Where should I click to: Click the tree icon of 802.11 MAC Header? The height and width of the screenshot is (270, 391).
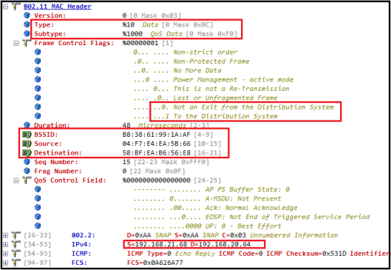(x=16, y=7)
